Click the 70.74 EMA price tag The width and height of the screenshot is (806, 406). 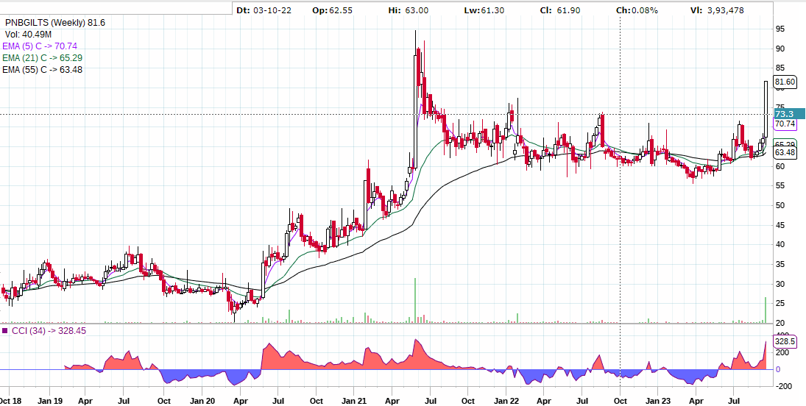(x=785, y=124)
